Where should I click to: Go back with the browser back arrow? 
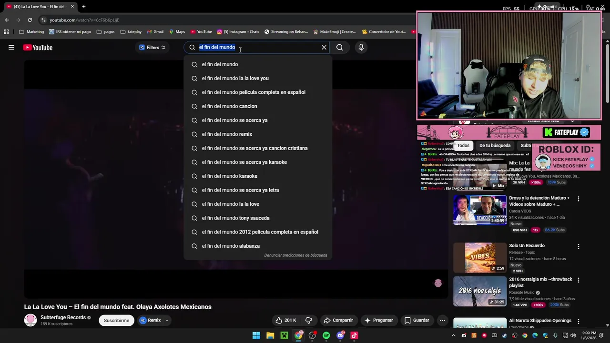tap(7, 20)
